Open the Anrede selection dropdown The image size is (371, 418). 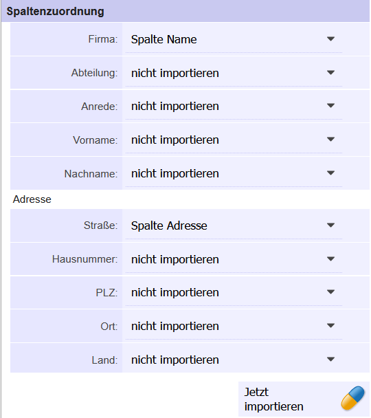234,107
